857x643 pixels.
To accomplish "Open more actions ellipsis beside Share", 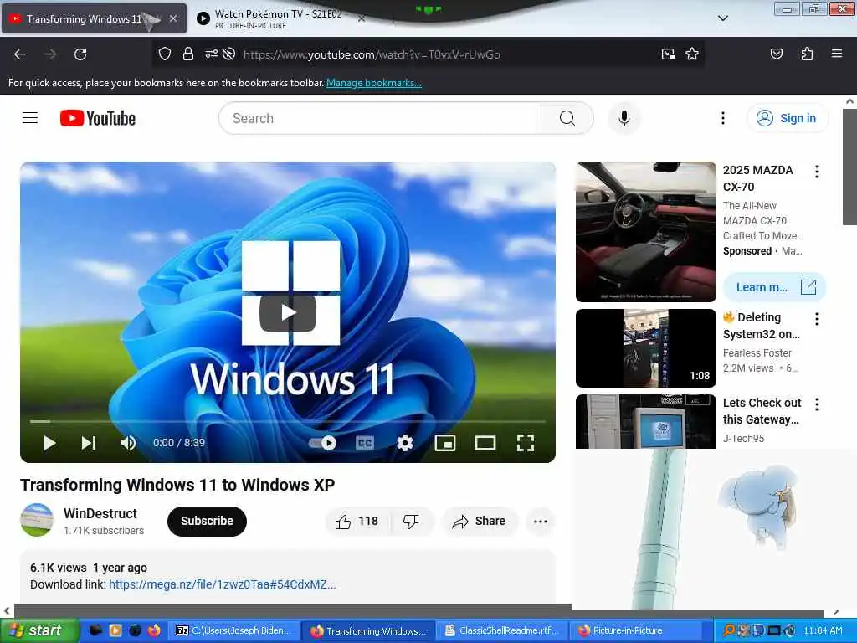I will (x=541, y=521).
